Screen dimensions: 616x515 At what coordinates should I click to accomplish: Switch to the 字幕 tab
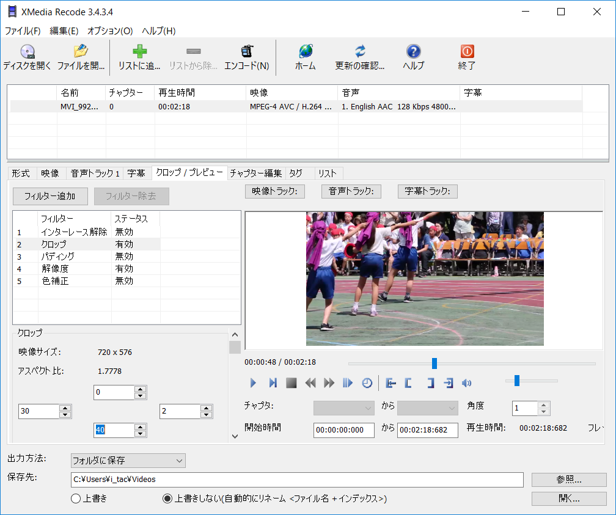point(136,173)
